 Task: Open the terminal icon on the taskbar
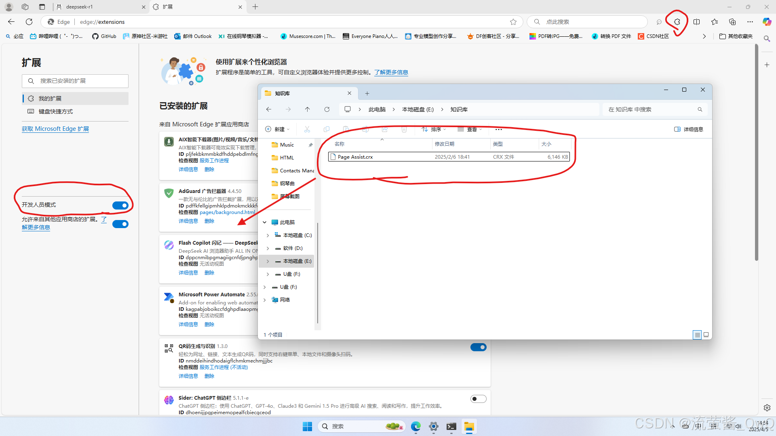[x=451, y=426]
